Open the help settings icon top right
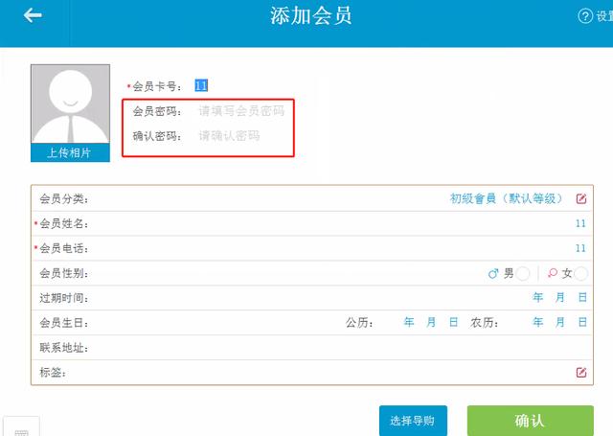Image resolution: width=613 pixels, height=436 pixels. [x=585, y=16]
